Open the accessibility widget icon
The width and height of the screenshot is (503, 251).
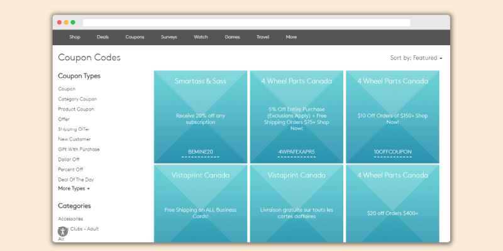[62, 232]
